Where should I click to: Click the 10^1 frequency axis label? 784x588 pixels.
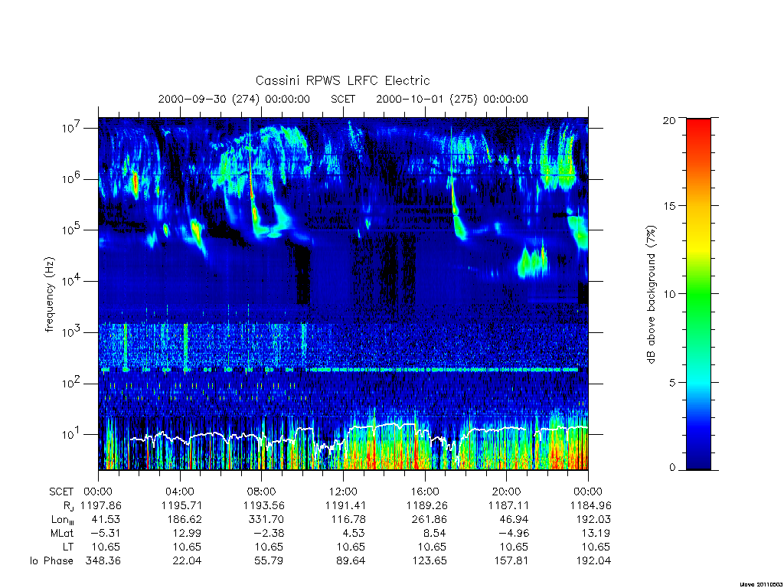tap(71, 434)
